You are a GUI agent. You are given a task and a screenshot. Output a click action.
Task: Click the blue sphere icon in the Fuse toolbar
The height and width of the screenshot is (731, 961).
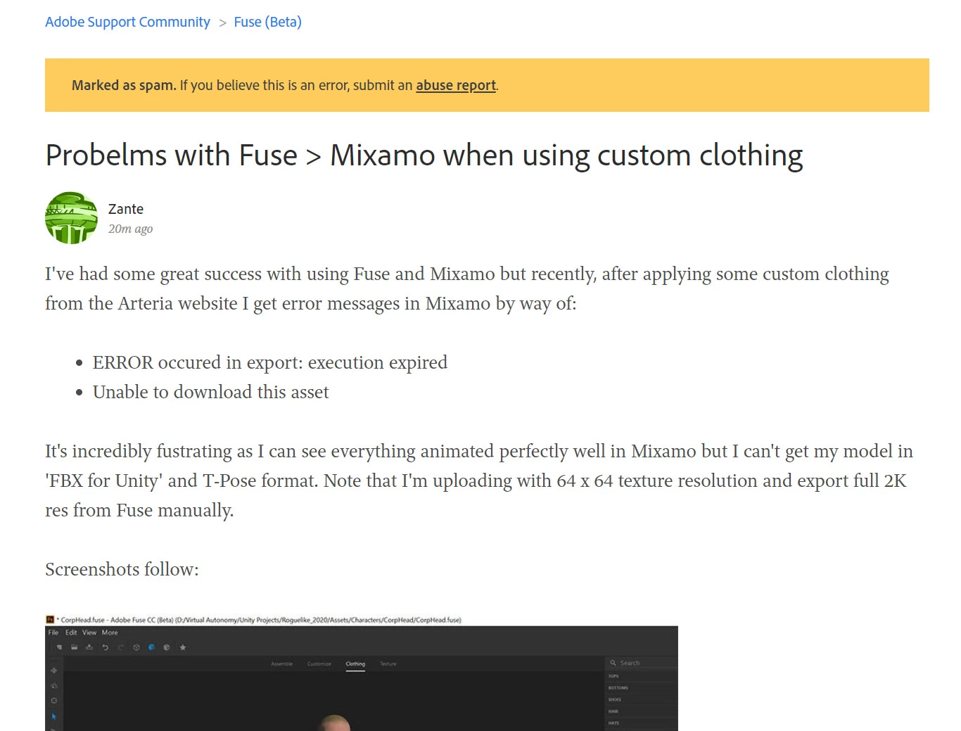pyautogui.click(x=151, y=647)
